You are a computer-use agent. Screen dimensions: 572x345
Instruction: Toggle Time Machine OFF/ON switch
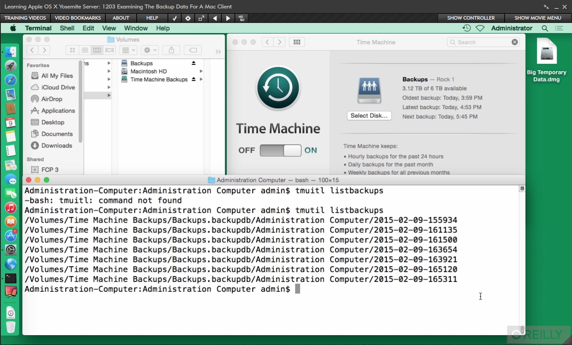click(x=280, y=150)
